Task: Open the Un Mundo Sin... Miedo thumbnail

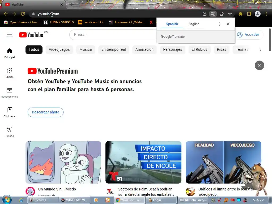Action: tap(63, 162)
